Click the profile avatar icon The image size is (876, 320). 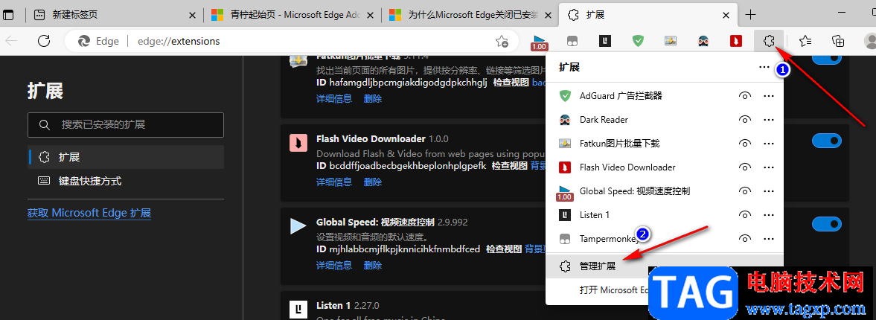[x=870, y=41]
